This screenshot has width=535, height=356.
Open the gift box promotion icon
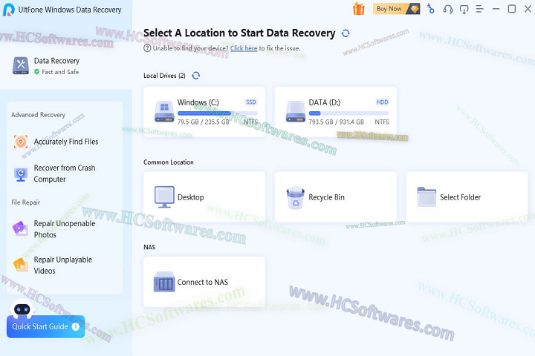359,9
